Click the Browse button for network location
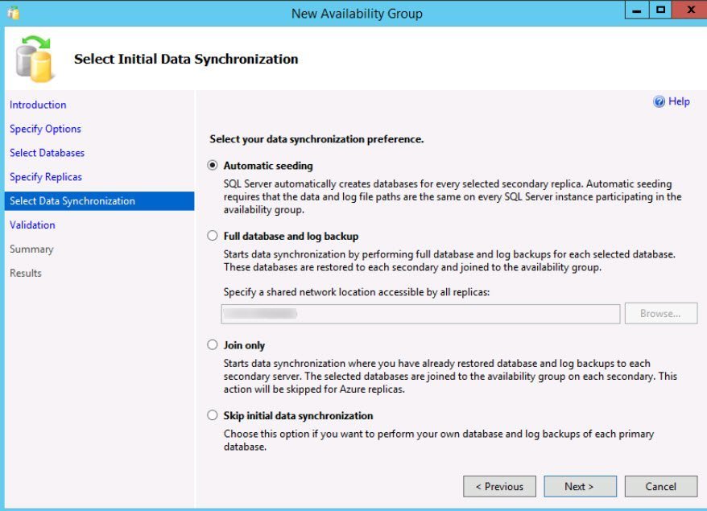 coord(660,313)
